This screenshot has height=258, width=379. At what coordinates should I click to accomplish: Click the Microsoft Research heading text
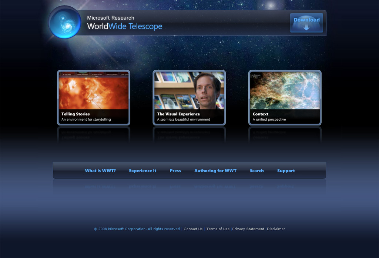[110, 18]
